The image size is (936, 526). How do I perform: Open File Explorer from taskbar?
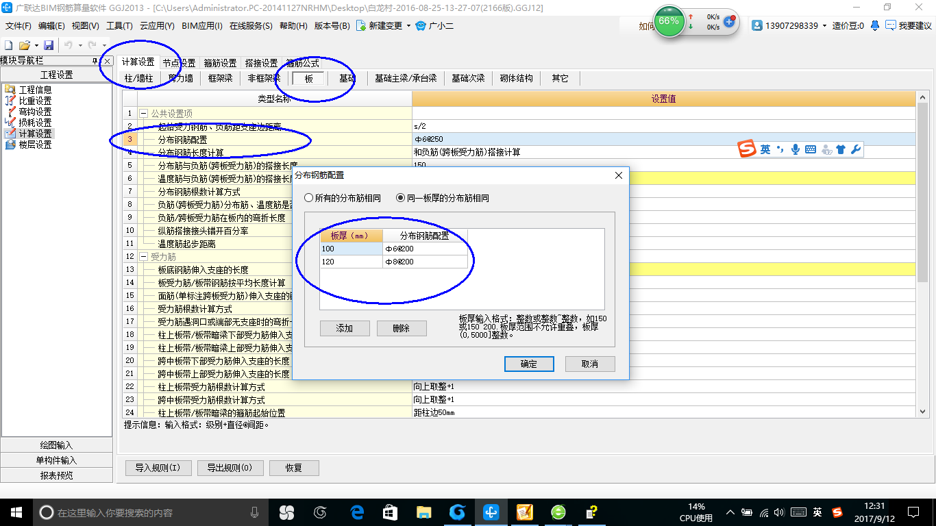[424, 512]
